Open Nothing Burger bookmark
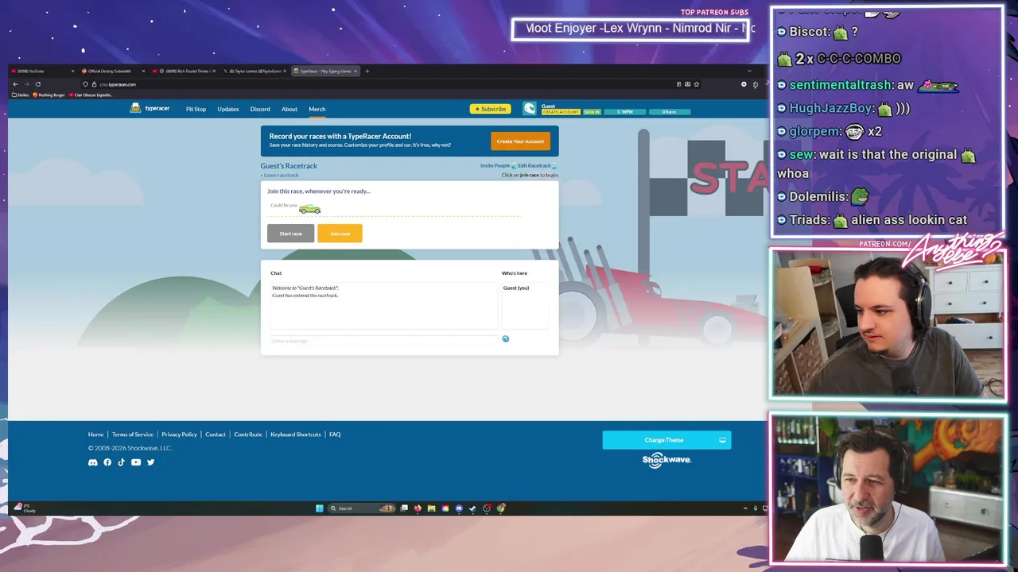Viewport: 1018px width, 572px height. pos(49,95)
